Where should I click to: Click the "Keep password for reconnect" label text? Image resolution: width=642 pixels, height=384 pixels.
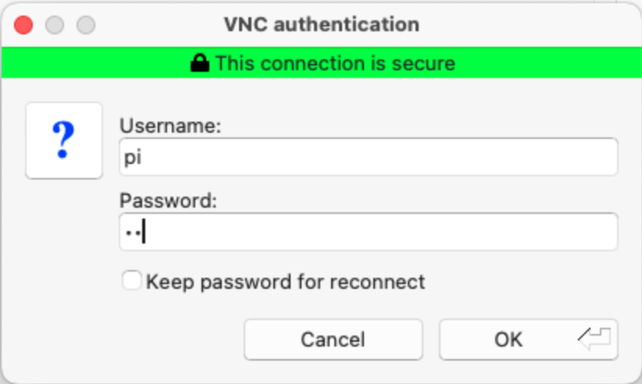pyautogui.click(x=285, y=283)
